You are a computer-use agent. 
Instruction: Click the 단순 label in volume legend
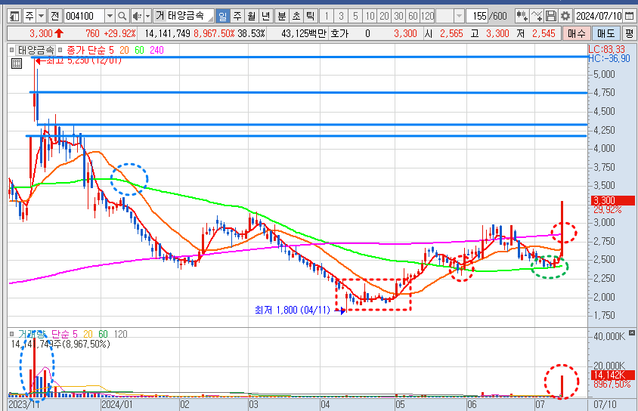[60, 334]
